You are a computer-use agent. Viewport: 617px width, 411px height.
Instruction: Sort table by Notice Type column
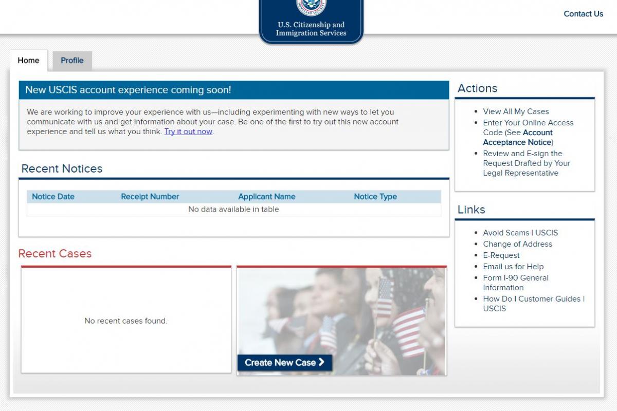(375, 197)
